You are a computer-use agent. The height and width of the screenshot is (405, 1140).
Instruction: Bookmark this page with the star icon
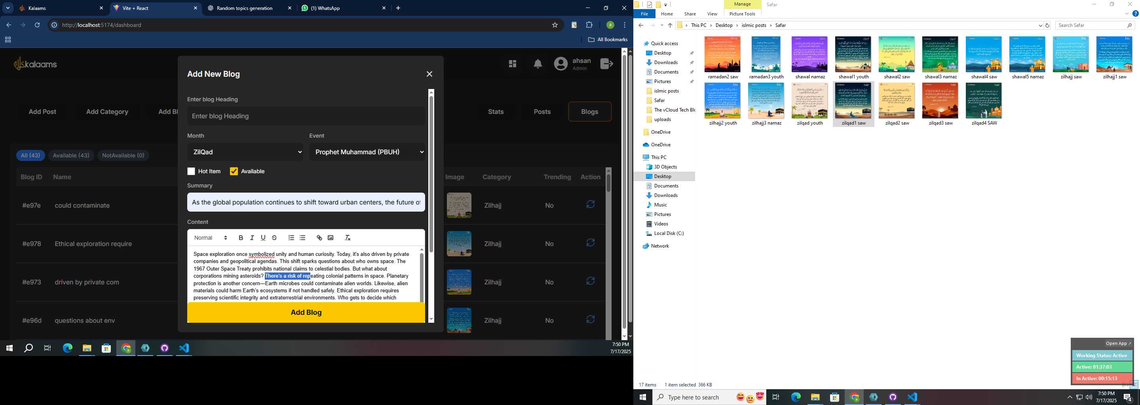[555, 25]
